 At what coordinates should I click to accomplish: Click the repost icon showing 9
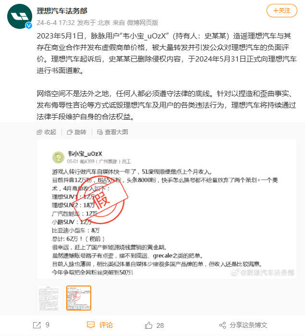point(37,325)
